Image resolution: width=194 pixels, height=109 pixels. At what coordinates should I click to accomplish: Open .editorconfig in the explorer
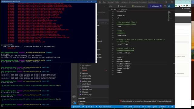point(87,76)
